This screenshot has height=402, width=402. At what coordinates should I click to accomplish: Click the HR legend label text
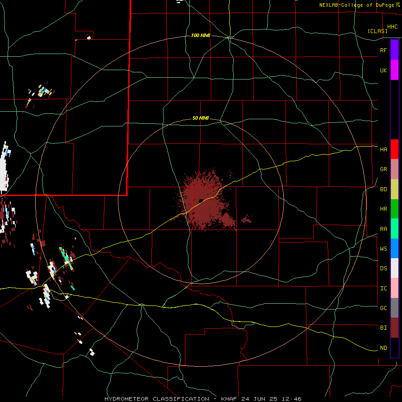(x=383, y=209)
